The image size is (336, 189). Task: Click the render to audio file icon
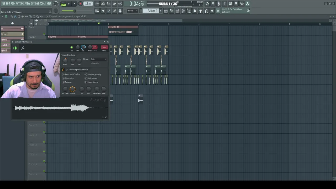[x=236, y=4]
